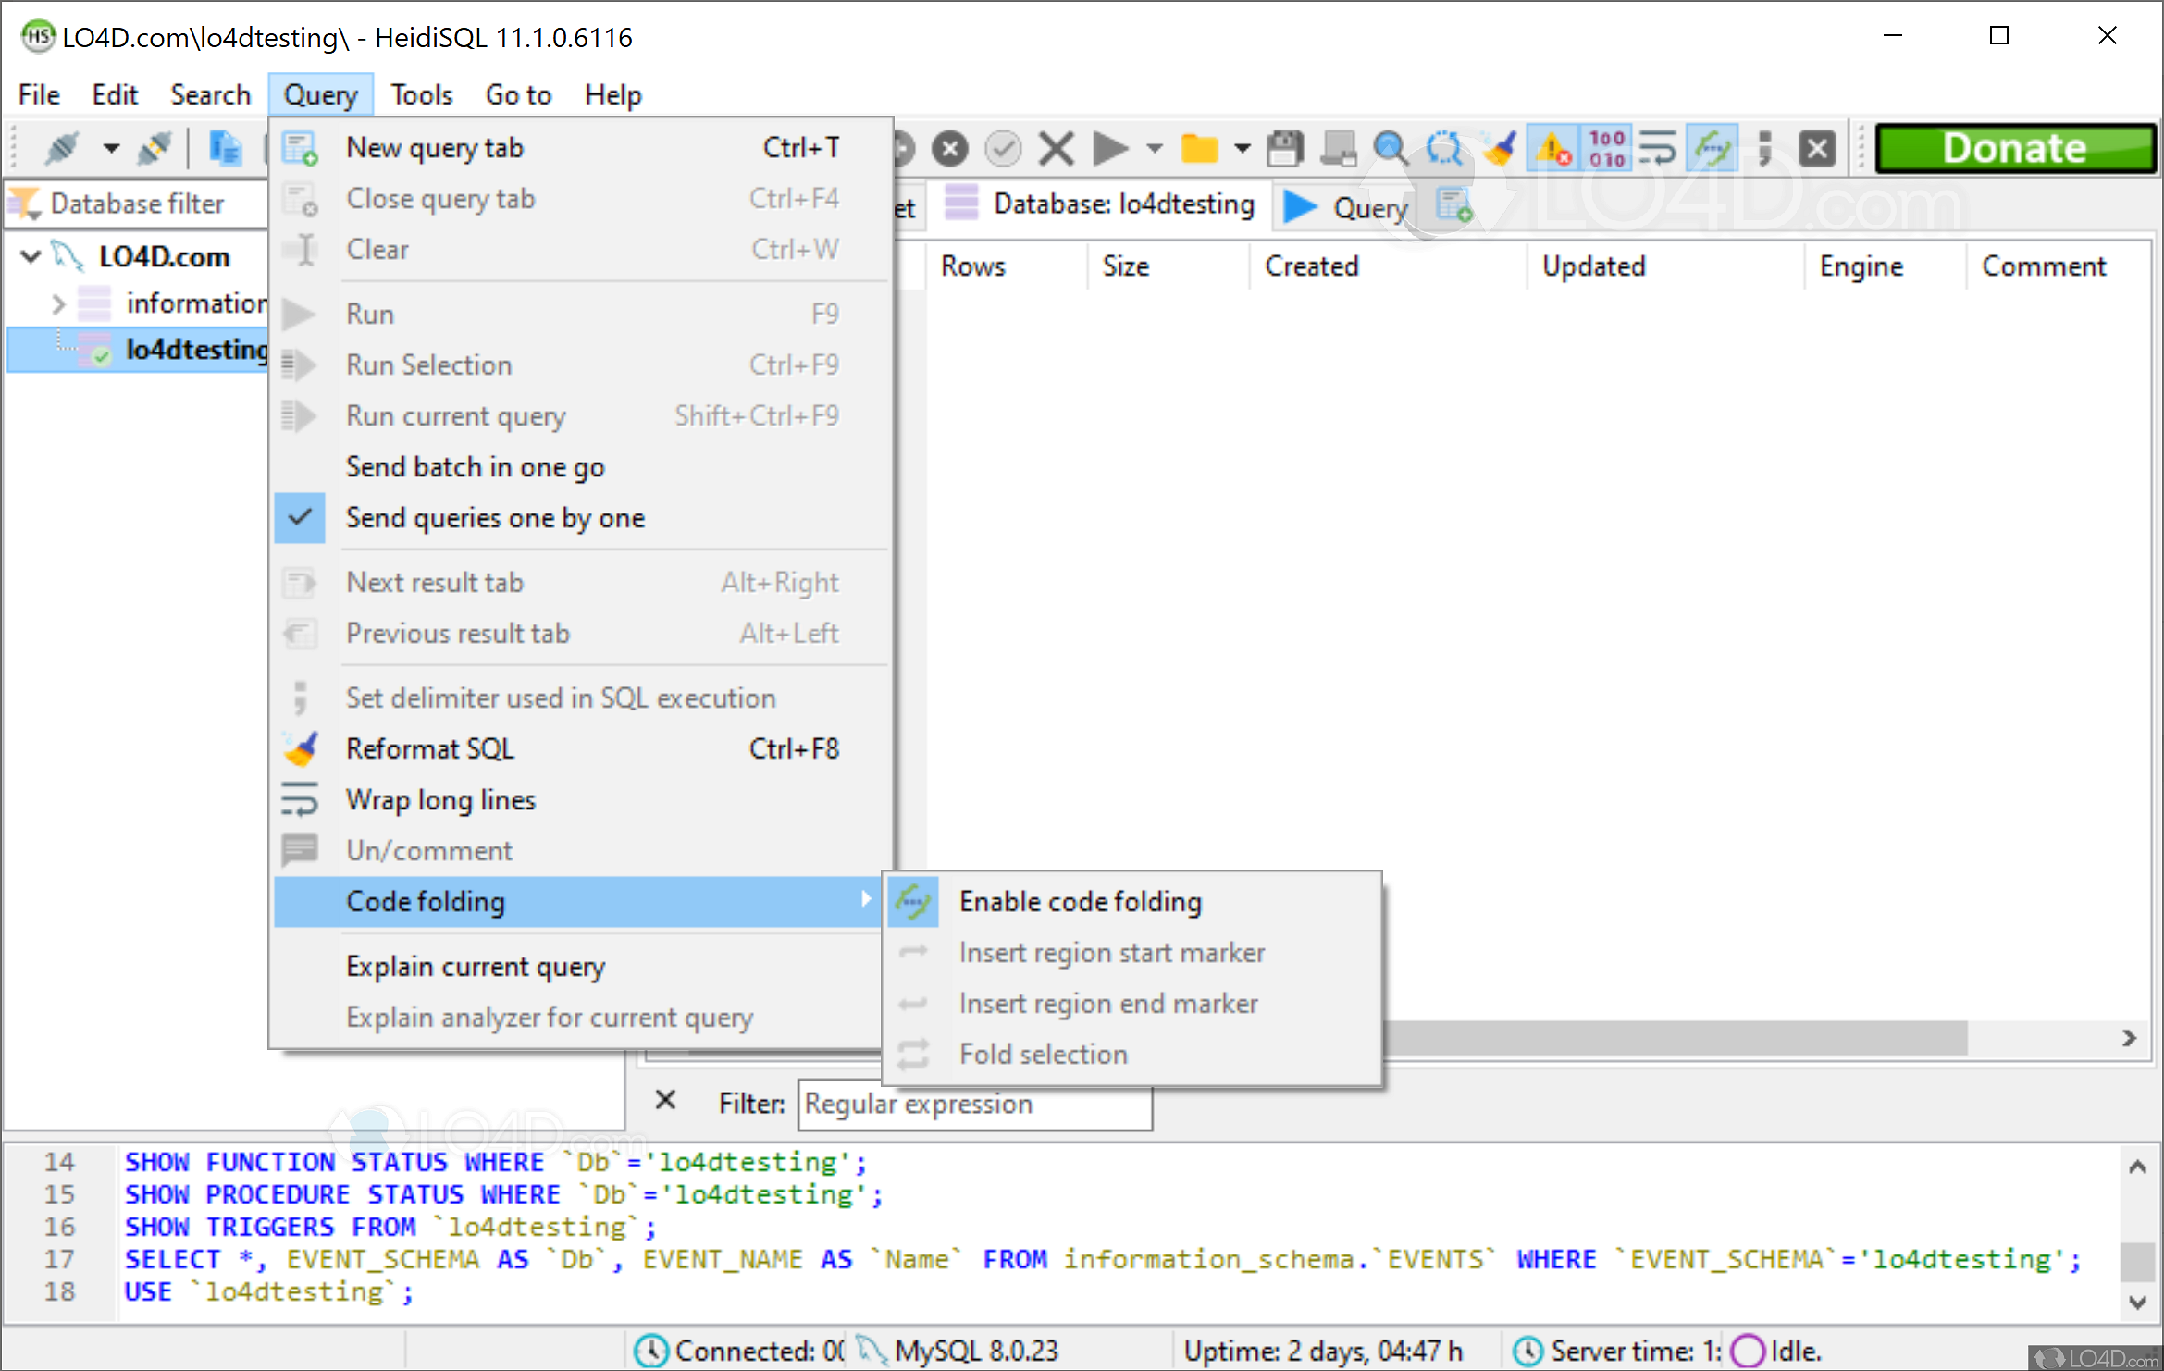Image resolution: width=2164 pixels, height=1371 pixels.
Task: Choose 'Explain current query' menu entry
Action: pos(476,966)
